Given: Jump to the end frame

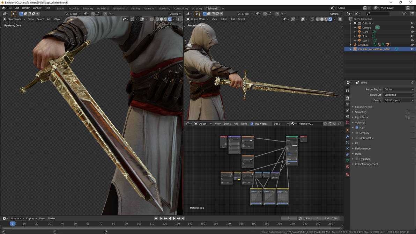Looking at the screenshot, I should (183, 218).
